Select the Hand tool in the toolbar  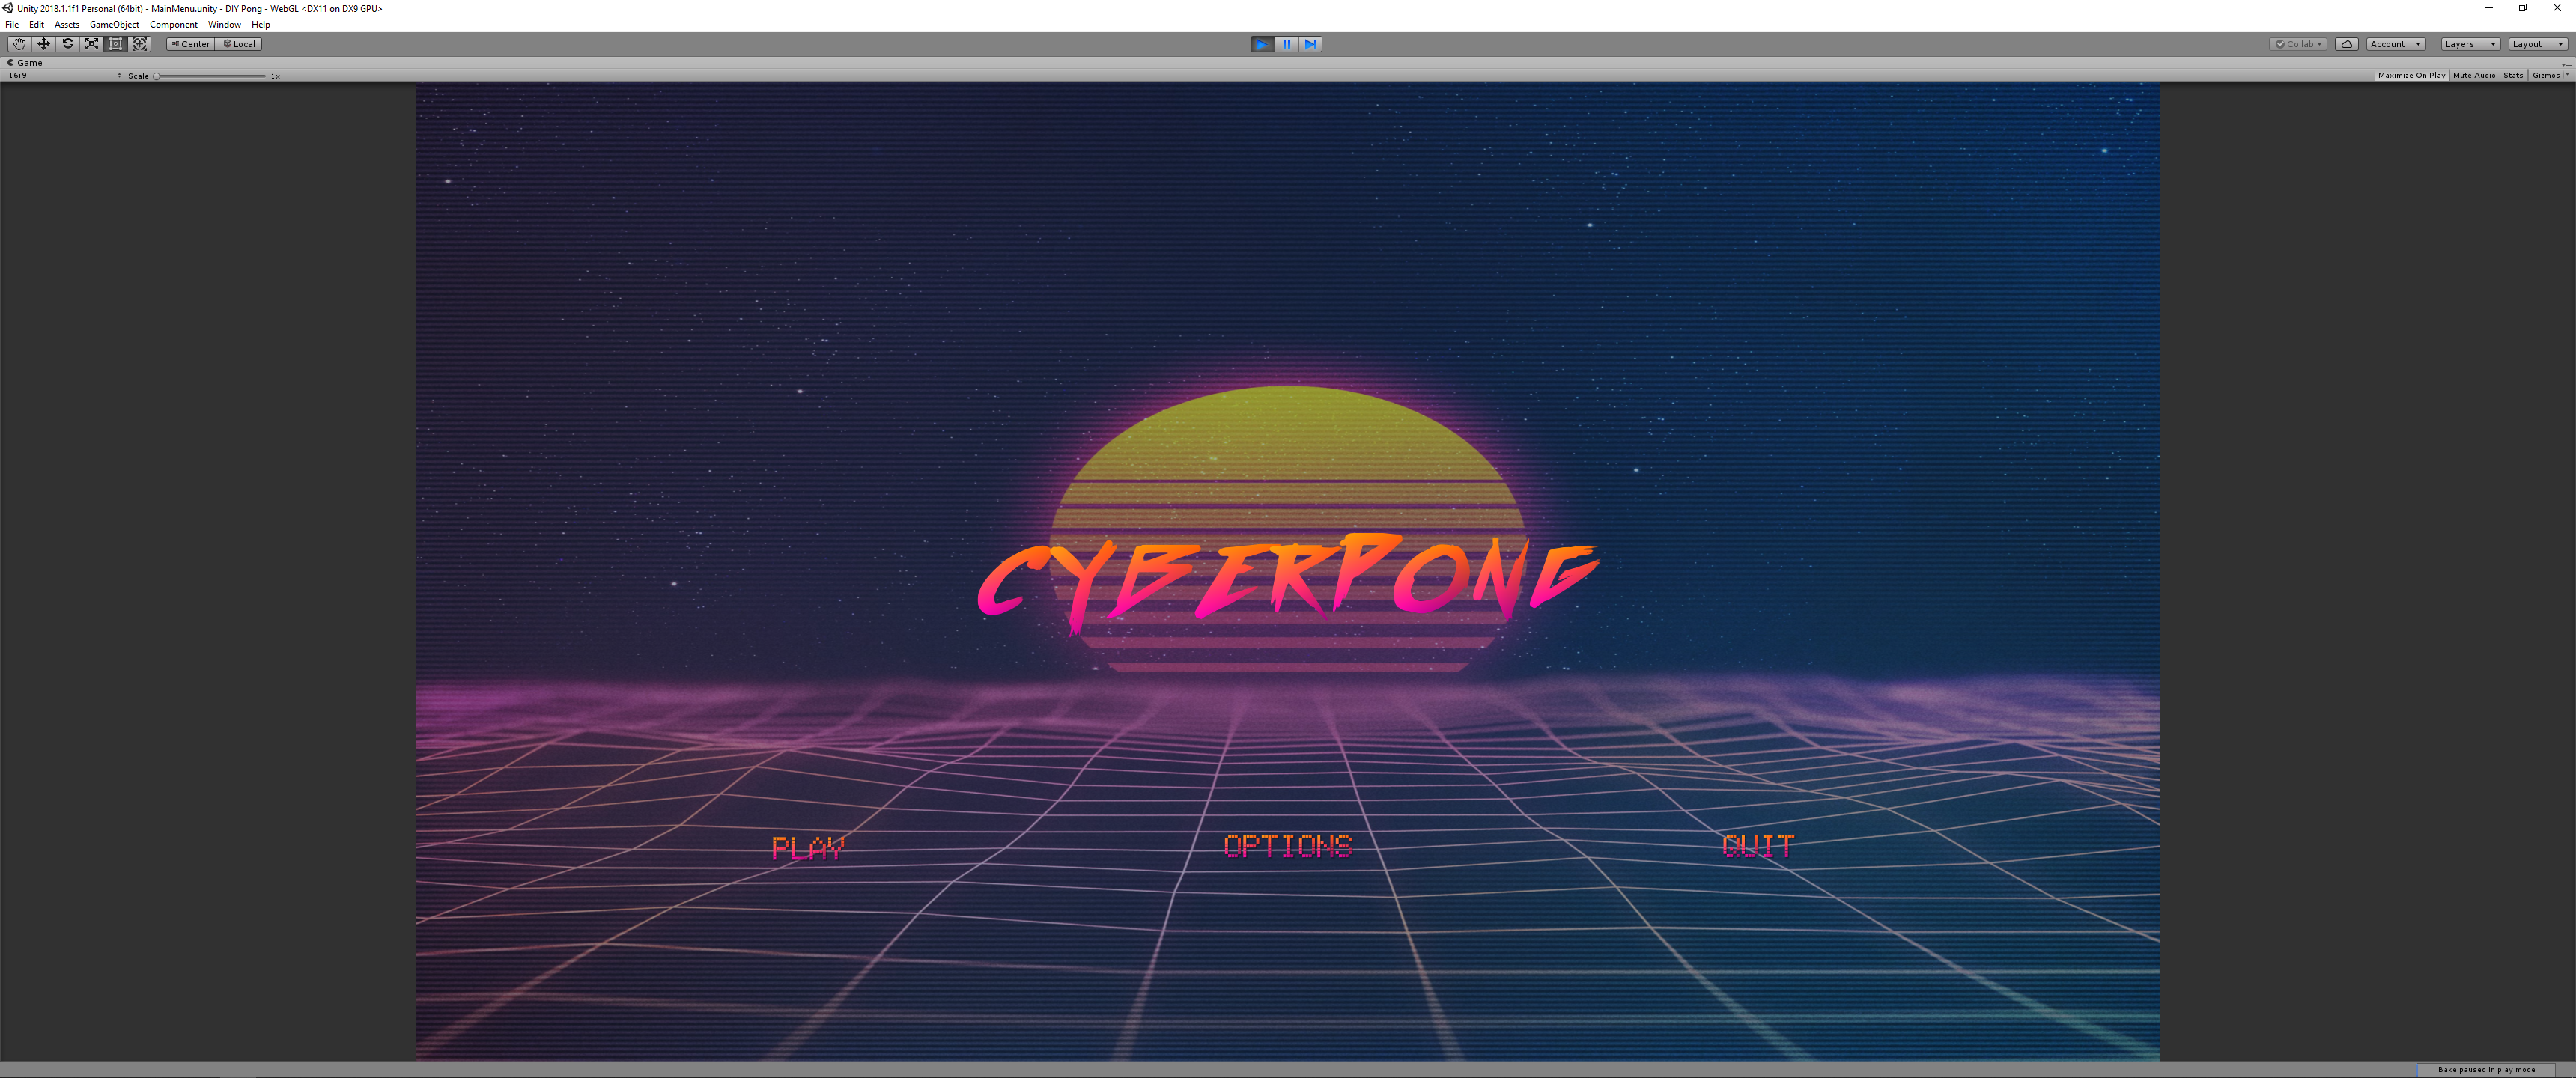pyautogui.click(x=19, y=44)
